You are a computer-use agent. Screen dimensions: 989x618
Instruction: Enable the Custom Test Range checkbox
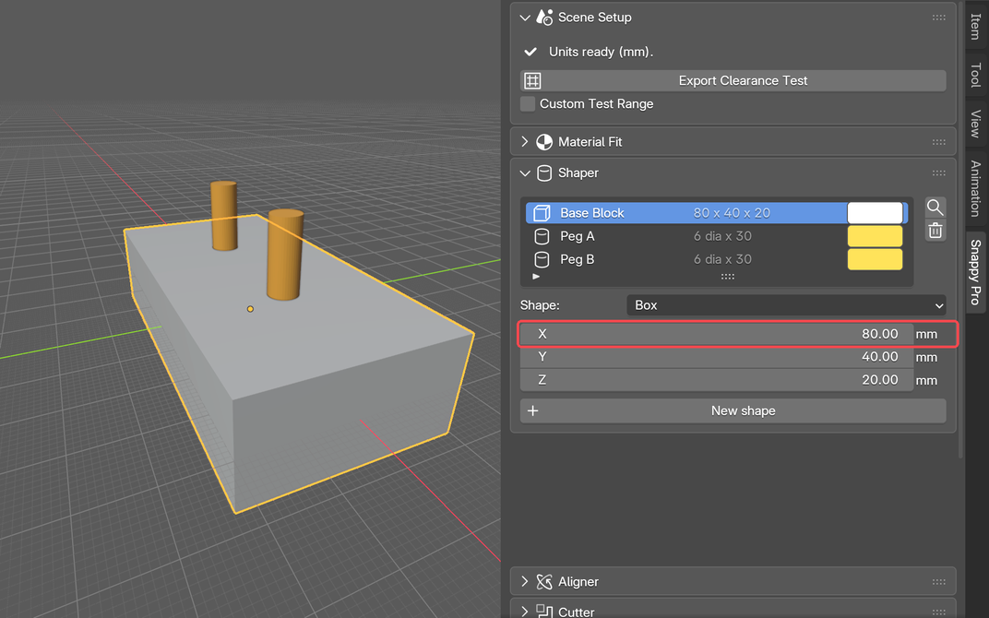coord(528,104)
